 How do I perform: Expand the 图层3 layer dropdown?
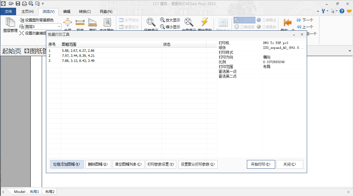click(x=59, y=27)
